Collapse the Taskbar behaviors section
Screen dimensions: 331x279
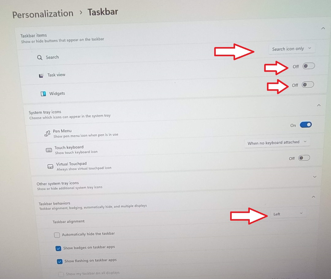point(314,197)
